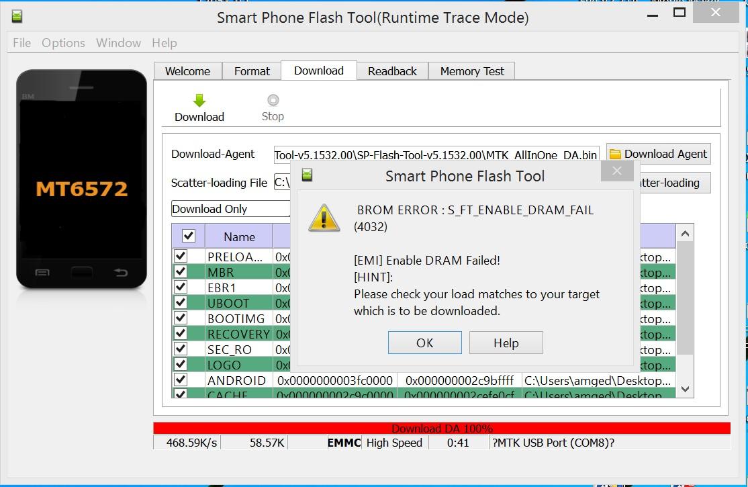Click the 0:41 elapsed time cell
This screenshot has height=487, width=748.
pos(458,443)
